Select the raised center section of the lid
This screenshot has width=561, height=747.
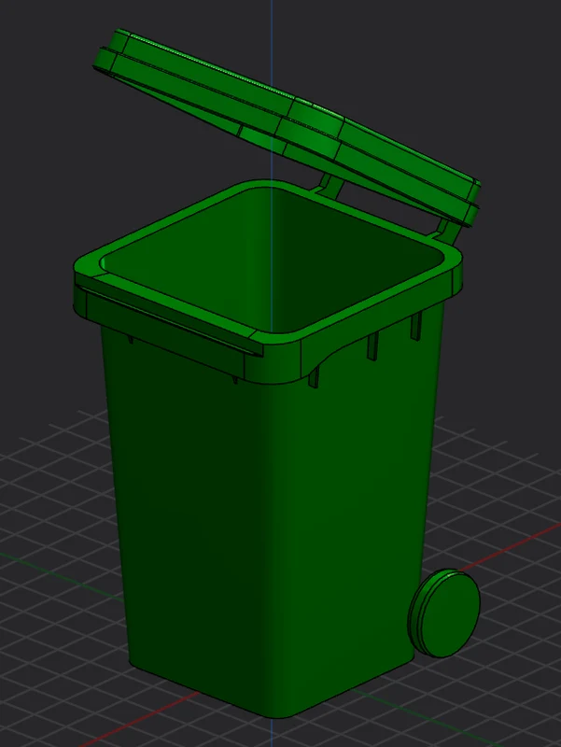point(312,128)
